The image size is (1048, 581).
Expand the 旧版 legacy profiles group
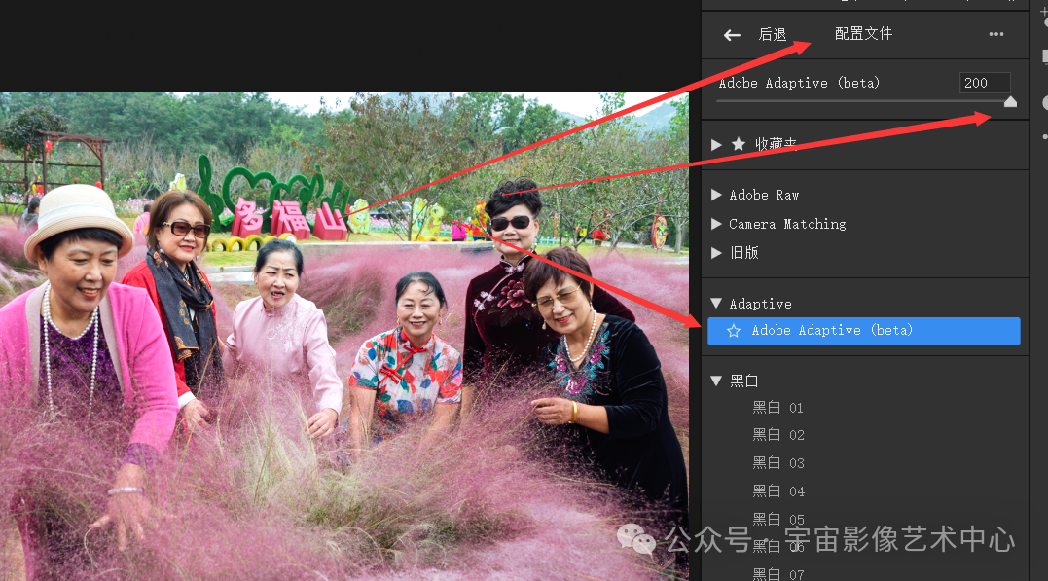coord(717,253)
